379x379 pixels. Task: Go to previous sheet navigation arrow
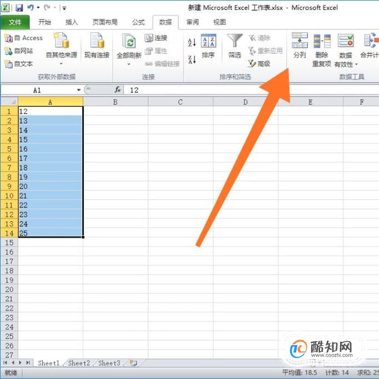(13, 362)
